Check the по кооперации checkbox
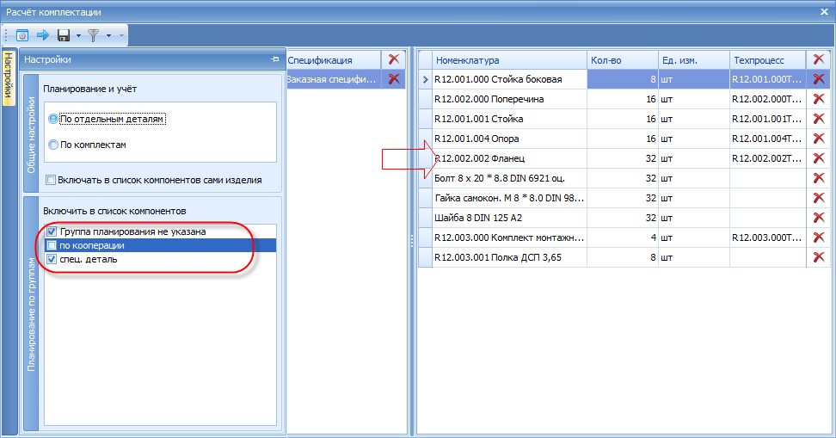 pos(52,245)
